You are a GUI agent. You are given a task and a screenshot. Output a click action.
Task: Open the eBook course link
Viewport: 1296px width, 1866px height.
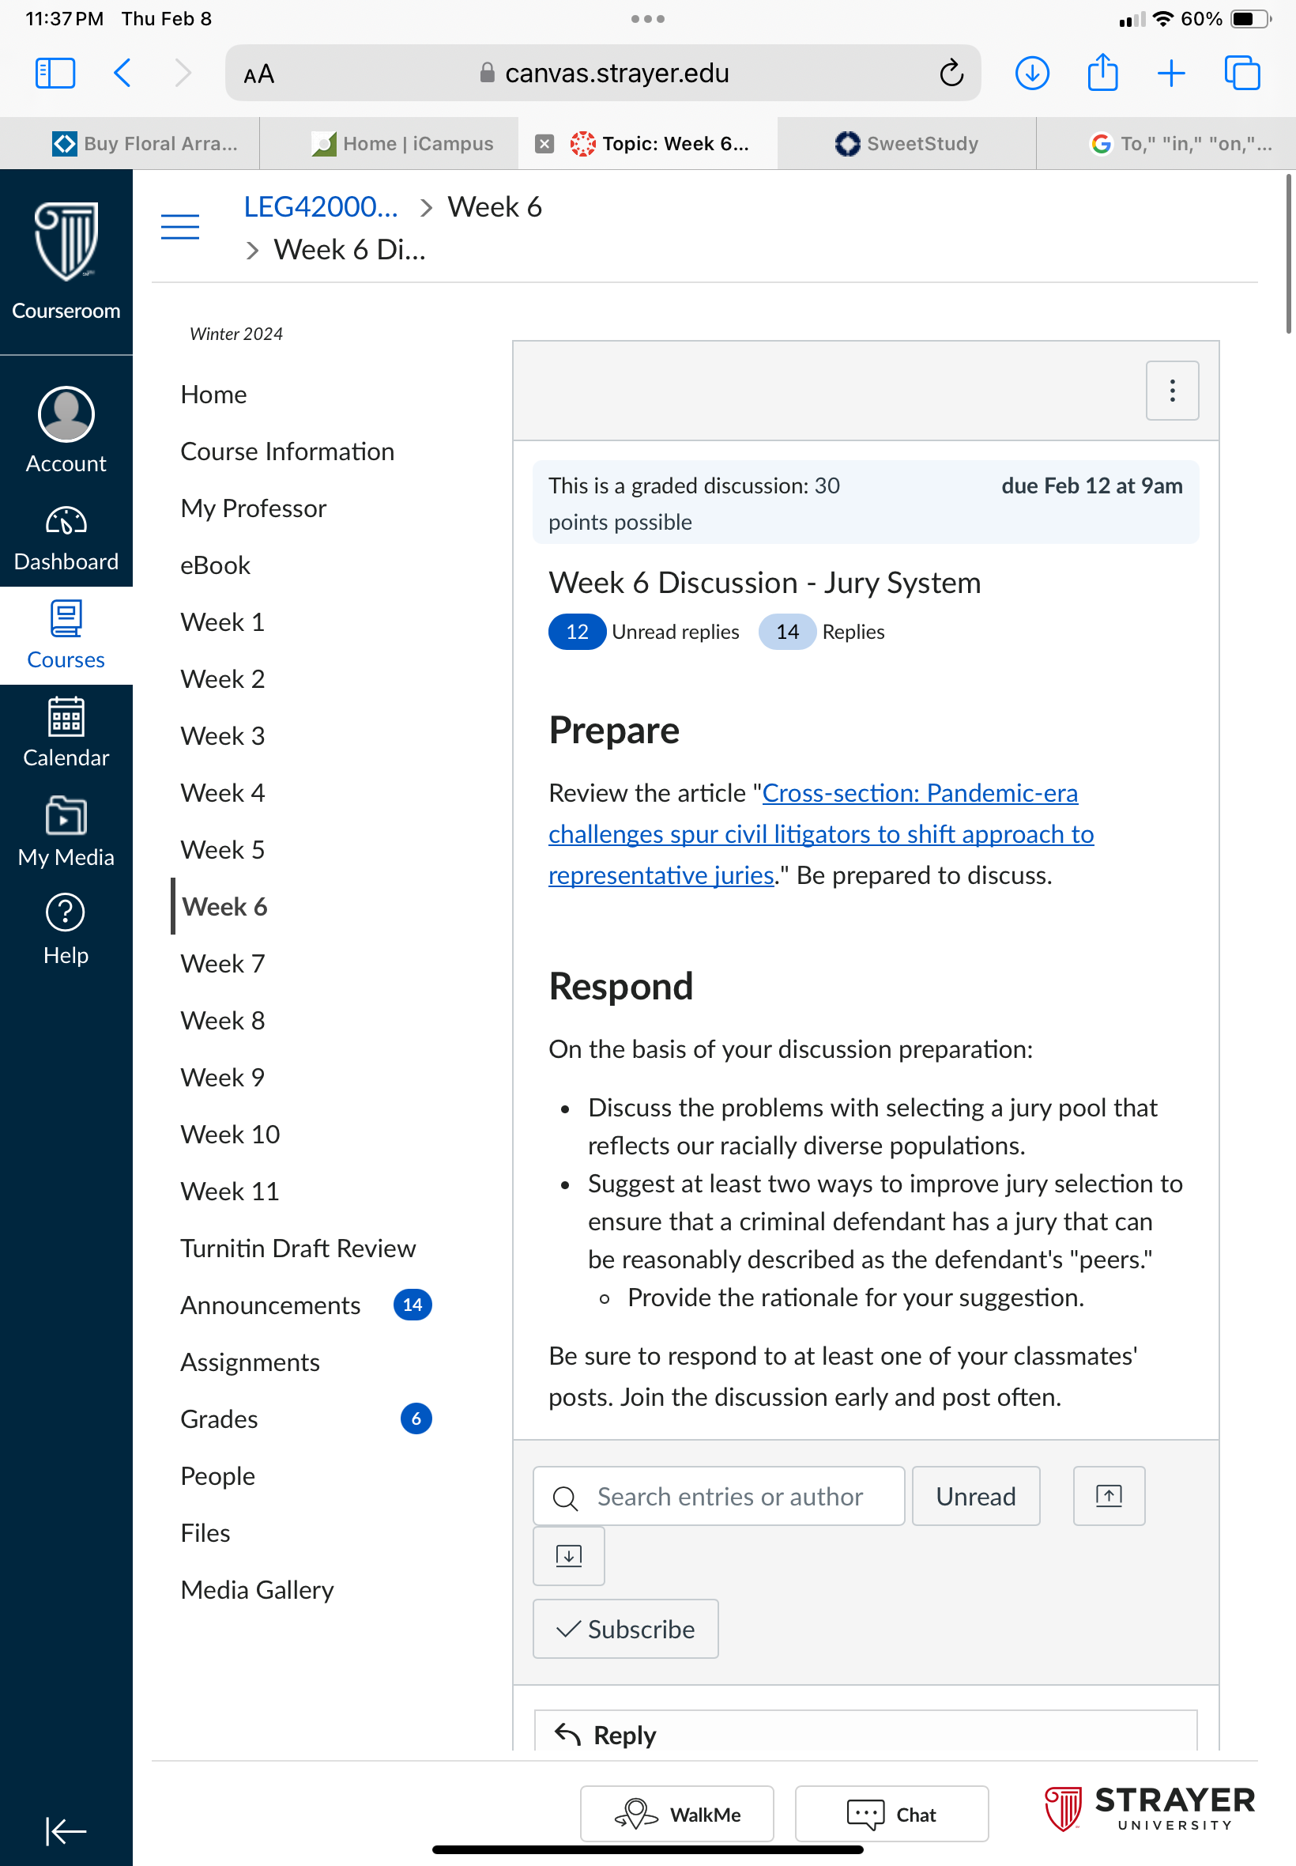215,565
